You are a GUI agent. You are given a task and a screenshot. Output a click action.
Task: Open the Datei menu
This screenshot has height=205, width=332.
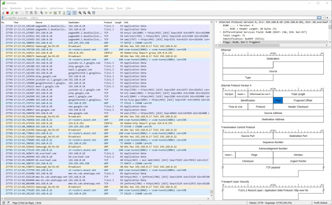point(5,8)
